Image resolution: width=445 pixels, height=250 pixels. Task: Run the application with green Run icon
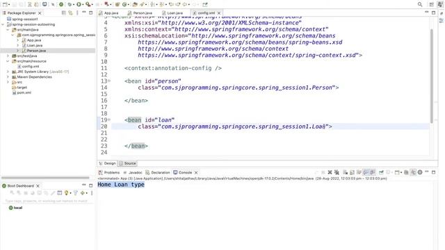(x=79, y=4)
